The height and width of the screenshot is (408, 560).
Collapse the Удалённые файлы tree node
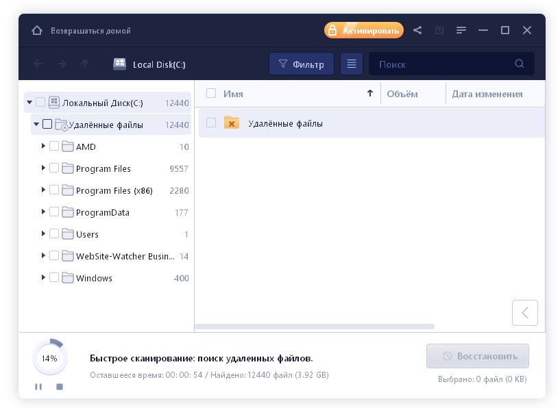pyautogui.click(x=36, y=124)
